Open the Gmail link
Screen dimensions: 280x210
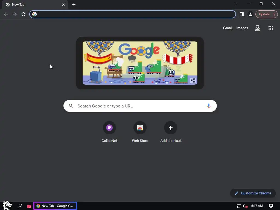click(x=228, y=28)
